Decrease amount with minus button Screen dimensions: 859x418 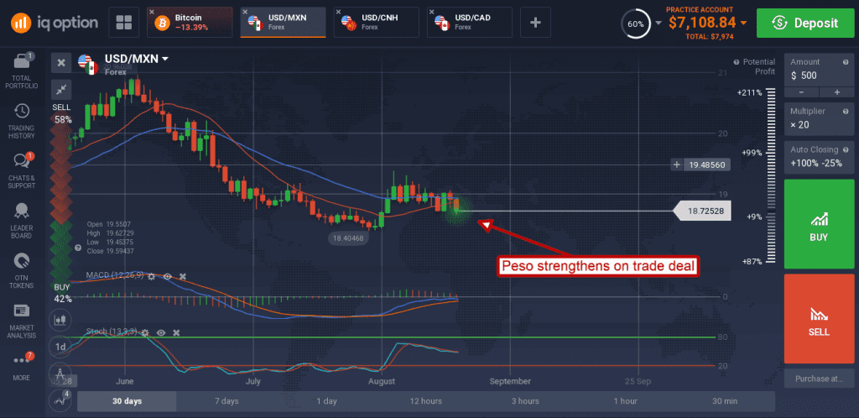[x=801, y=92]
